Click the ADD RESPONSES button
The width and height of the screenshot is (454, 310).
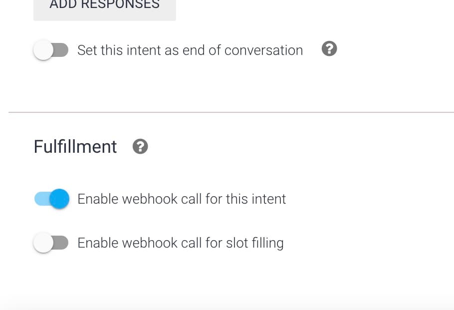[x=105, y=8]
